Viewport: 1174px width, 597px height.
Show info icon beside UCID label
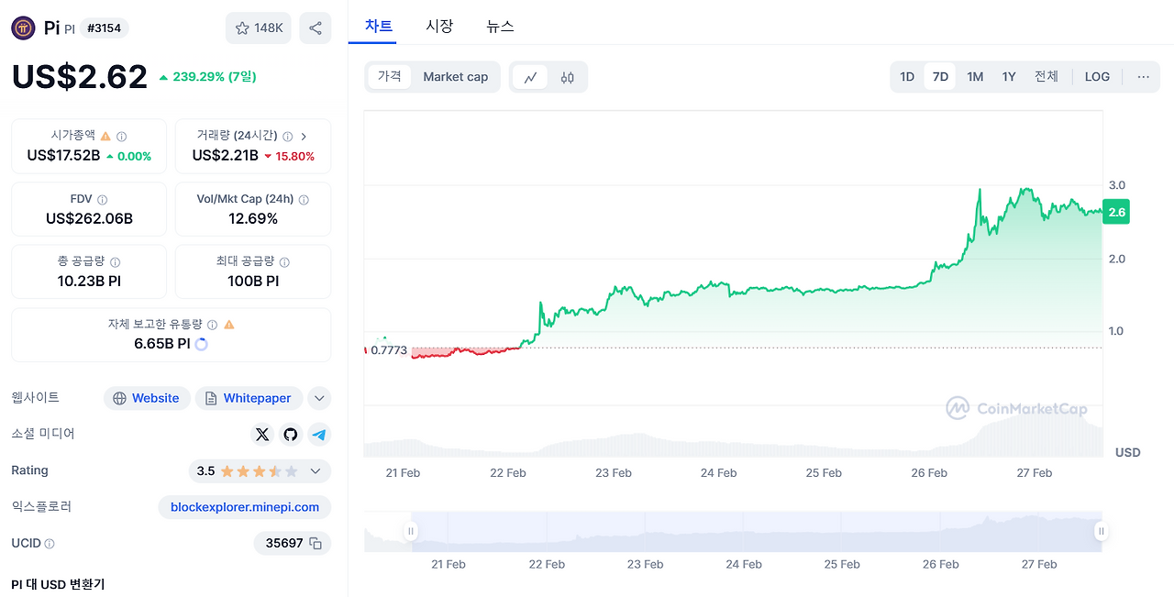click(50, 544)
